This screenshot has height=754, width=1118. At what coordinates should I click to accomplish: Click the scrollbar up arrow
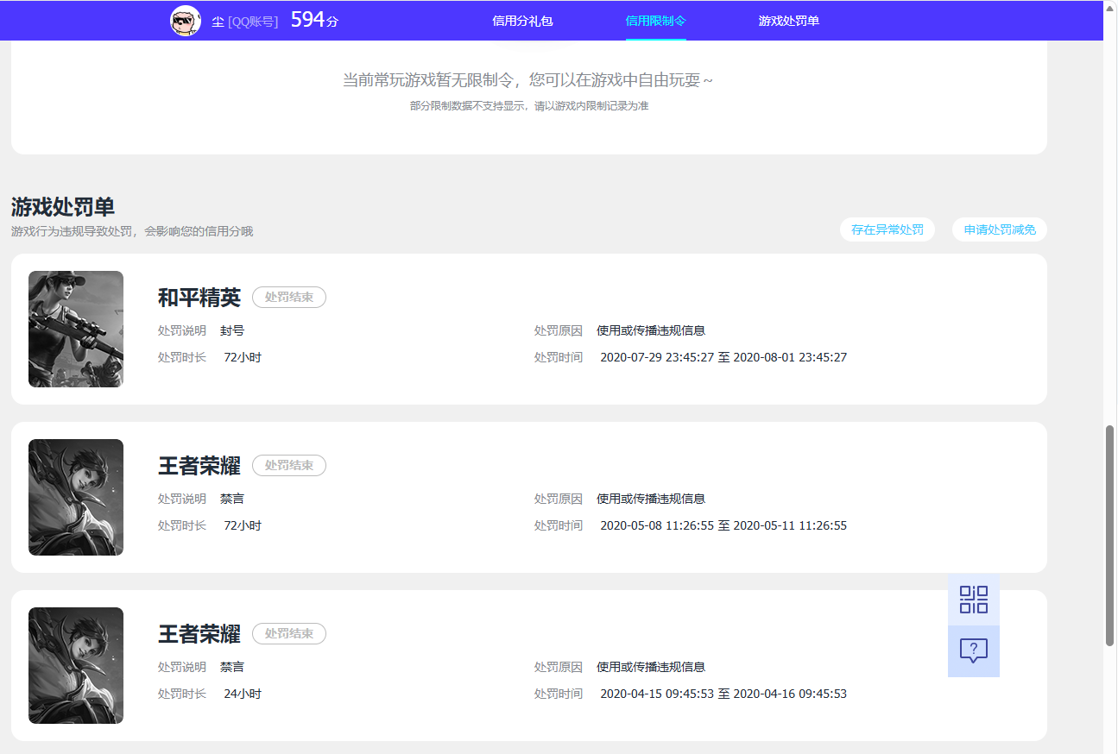[x=1110, y=8]
